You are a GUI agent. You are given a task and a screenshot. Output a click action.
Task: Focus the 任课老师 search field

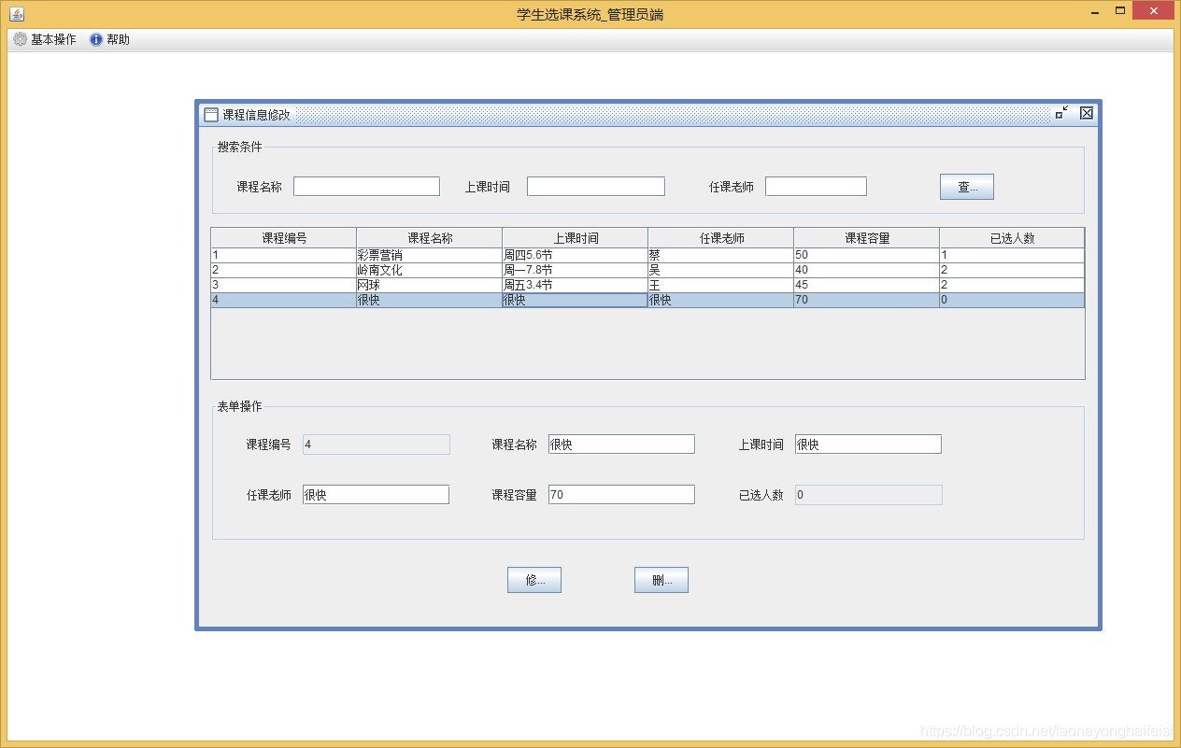[x=816, y=187]
